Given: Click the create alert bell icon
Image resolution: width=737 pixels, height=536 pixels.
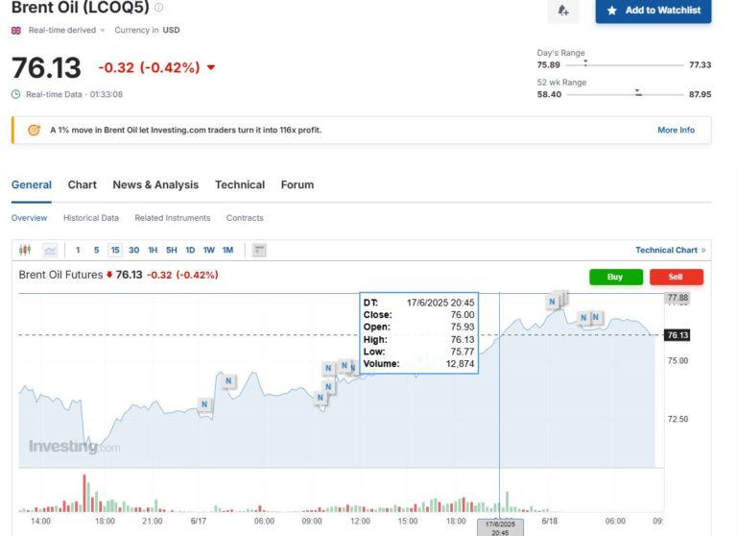Looking at the screenshot, I should coord(563,11).
